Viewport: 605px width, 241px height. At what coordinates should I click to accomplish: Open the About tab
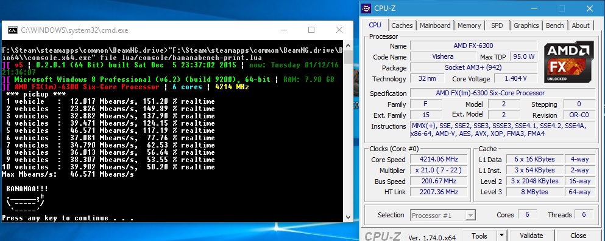(581, 25)
